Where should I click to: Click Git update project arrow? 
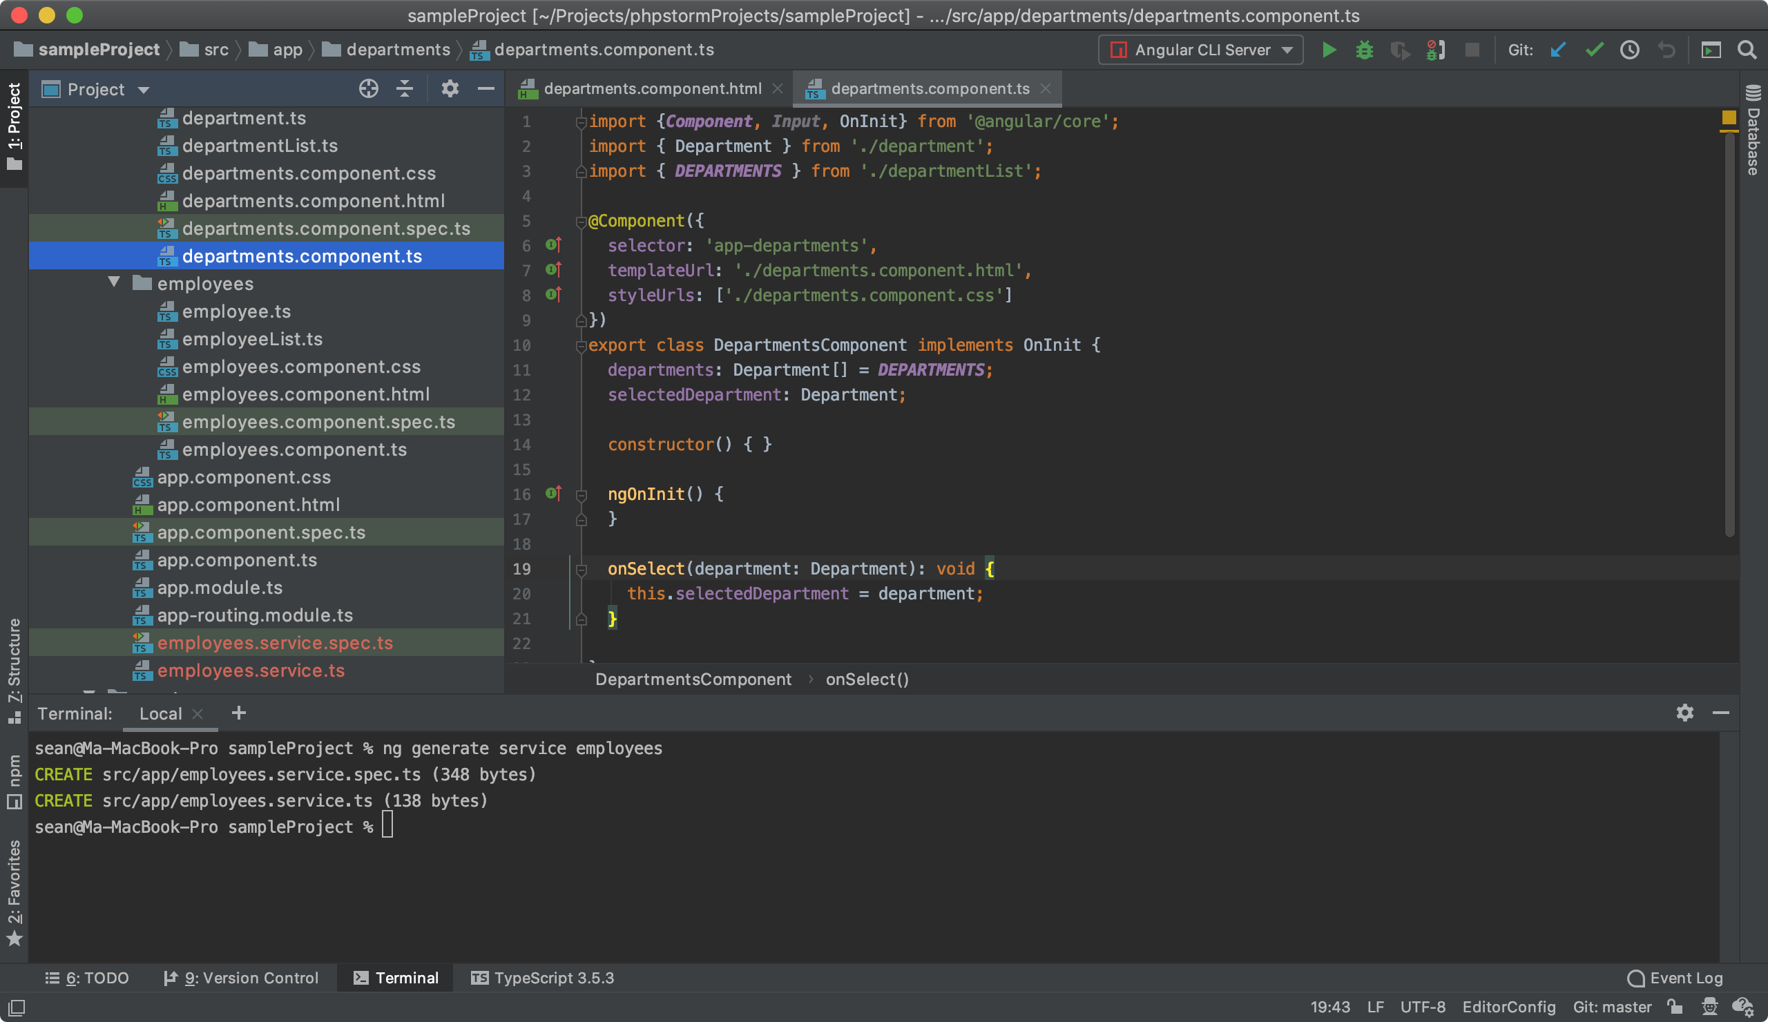pos(1557,50)
